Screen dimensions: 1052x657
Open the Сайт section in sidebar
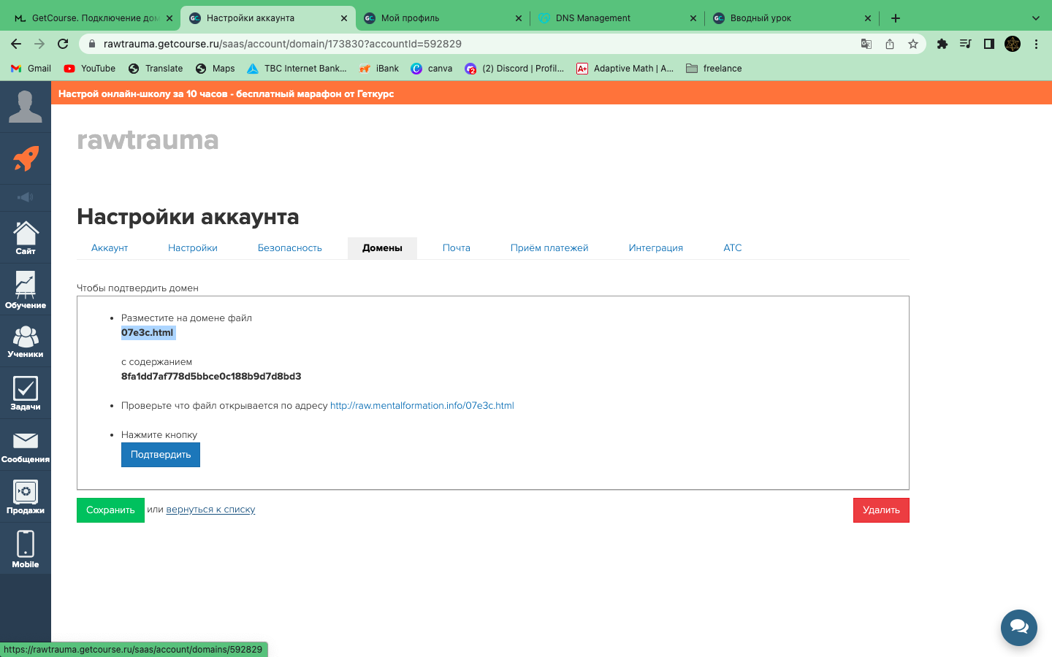(x=26, y=238)
